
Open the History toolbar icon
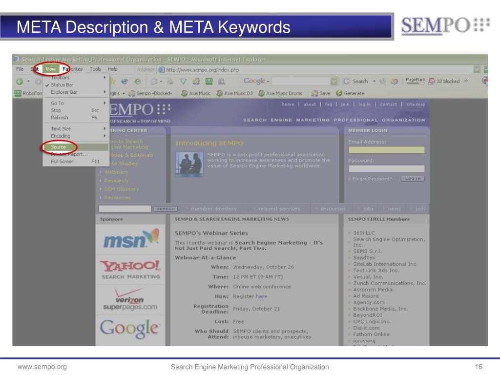click(x=137, y=82)
